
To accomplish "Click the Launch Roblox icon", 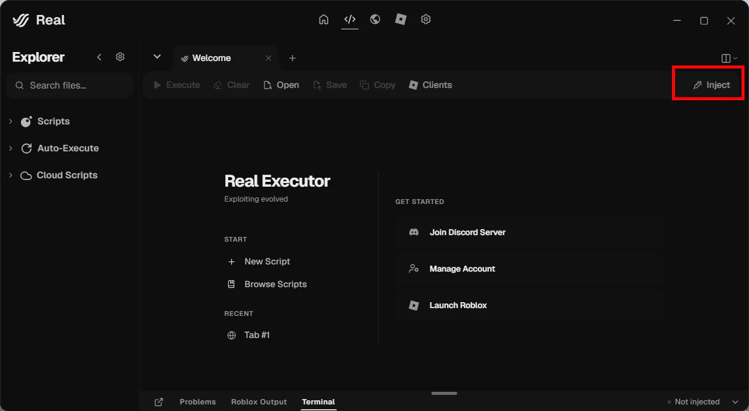I will point(413,305).
